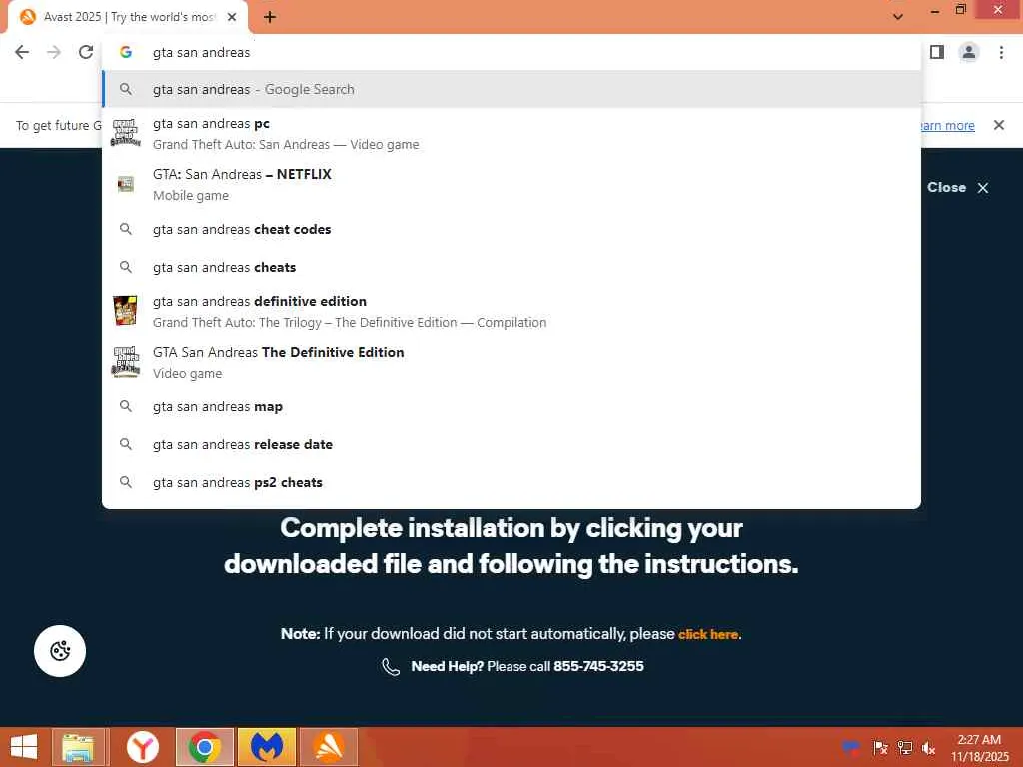Select the Avast 2025 browser tab
1023x767 pixels.
pyautogui.click(x=128, y=17)
